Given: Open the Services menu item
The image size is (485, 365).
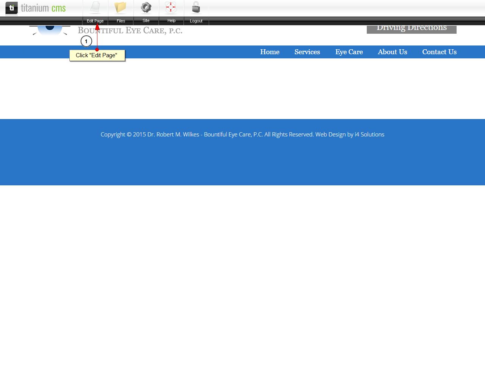Looking at the screenshot, I should coord(307,52).
